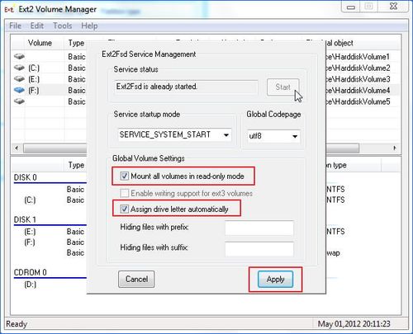
Task: Click the Volume column header
Action: [40, 43]
